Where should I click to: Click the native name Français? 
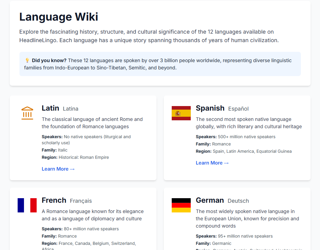point(81,201)
